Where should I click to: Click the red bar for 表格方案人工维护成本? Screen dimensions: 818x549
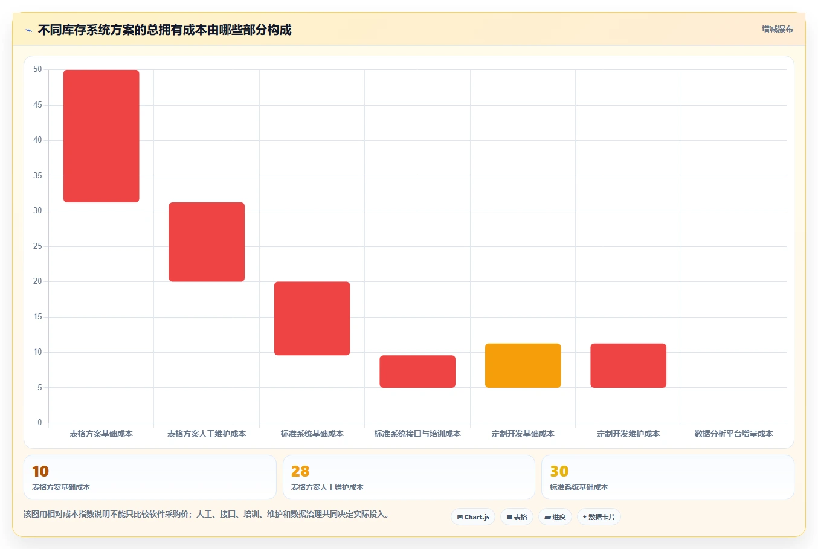pyautogui.click(x=207, y=242)
